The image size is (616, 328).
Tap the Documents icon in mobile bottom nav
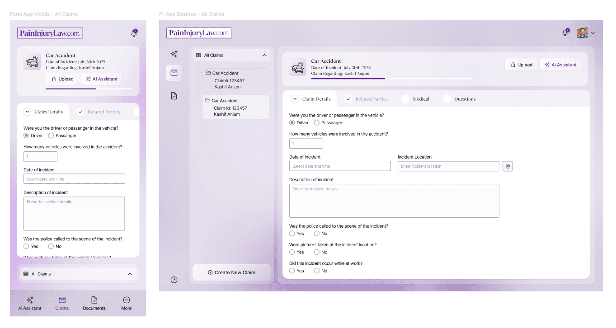[x=94, y=300]
